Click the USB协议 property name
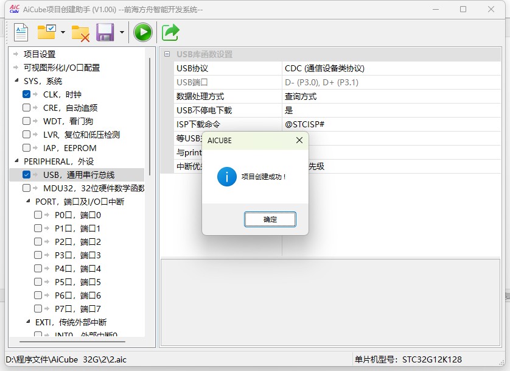 click(x=192, y=68)
